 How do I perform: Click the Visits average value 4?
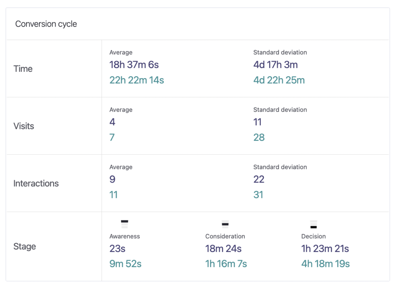point(112,122)
